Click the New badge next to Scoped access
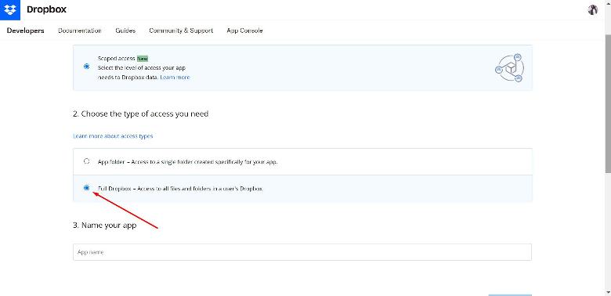Screen dimensions: 611x296 [x=143, y=59]
